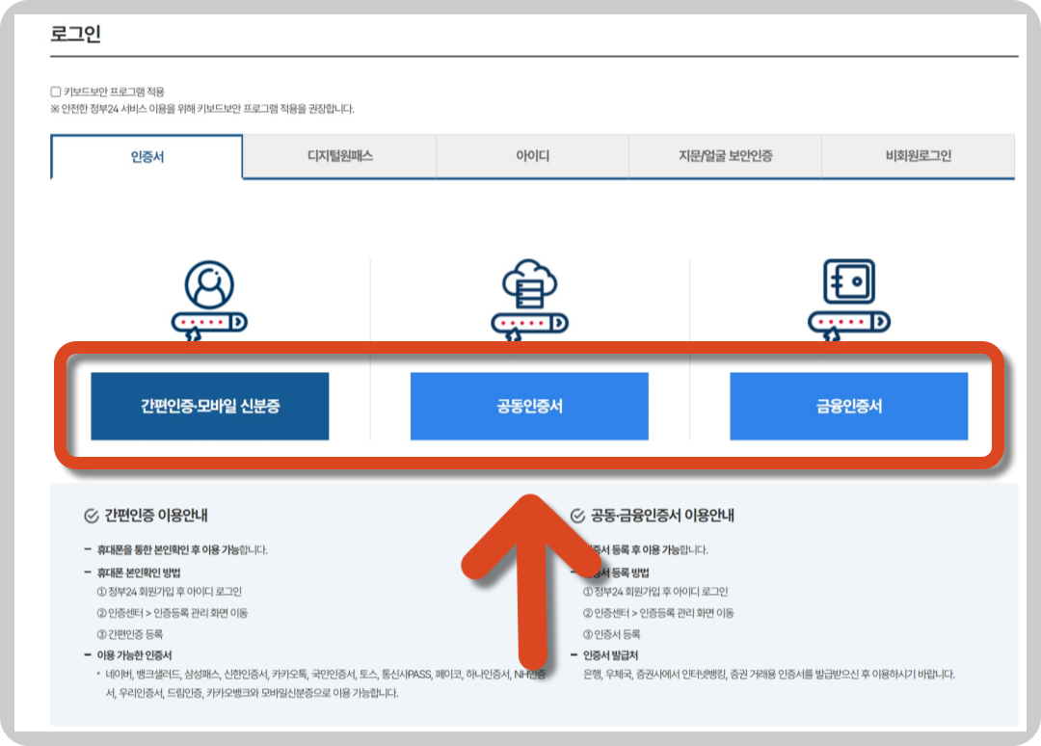Click the password dots icon under the person graphic
1041x746 pixels.
(209, 321)
